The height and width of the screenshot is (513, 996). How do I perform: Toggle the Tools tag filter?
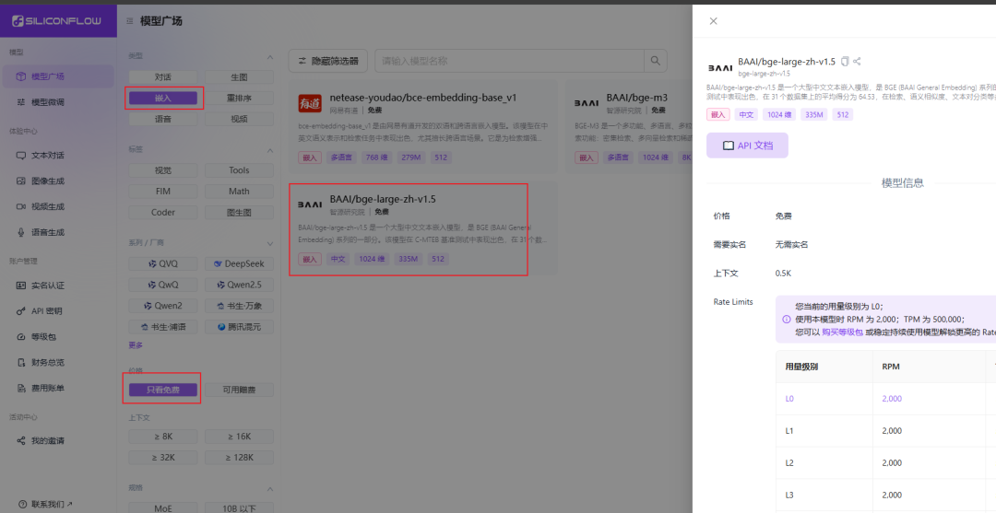pos(239,170)
